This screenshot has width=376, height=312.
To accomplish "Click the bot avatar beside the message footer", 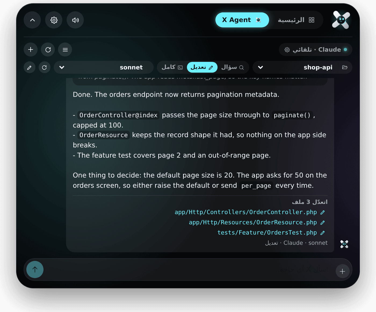I will (x=344, y=244).
